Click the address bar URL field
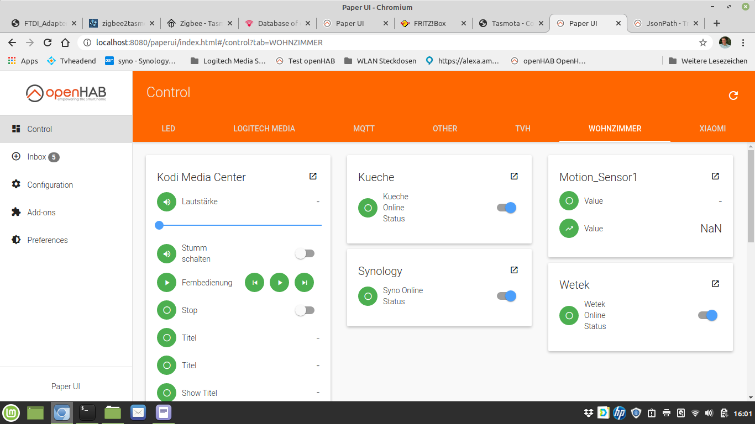Screen dimensions: 755x424 click(x=387, y=43)
